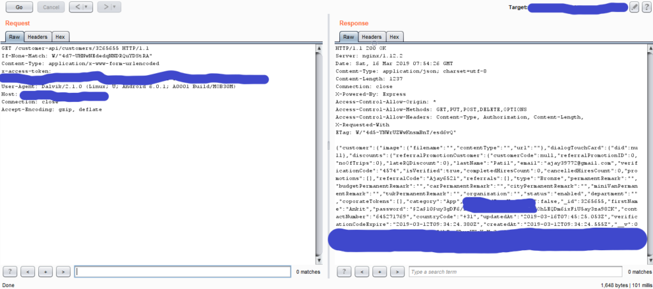
Task: Switch to Request Headers tab
Action: [x=38, y=37]
